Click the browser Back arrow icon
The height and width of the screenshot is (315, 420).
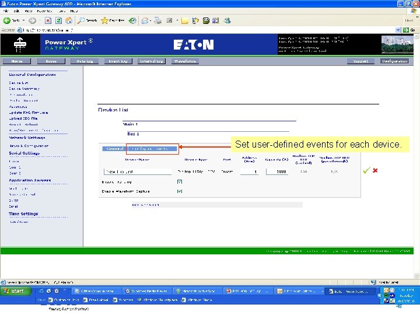(7, 20)
